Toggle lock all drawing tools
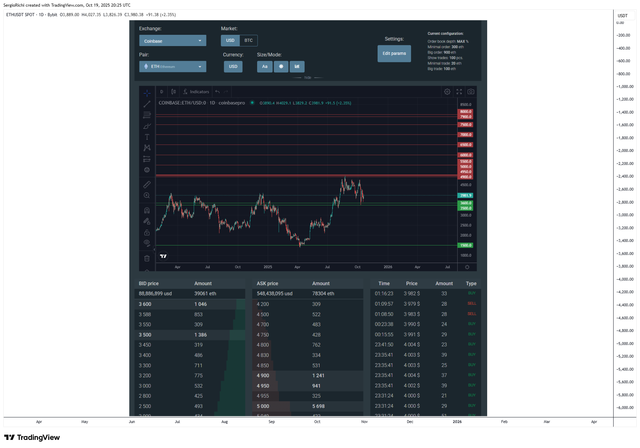Image resolution: width=640 pixels, height=448 pixels. (x=147, y=232)
